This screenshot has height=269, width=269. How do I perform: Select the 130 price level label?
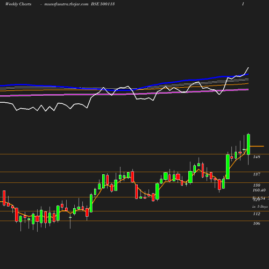257,185
